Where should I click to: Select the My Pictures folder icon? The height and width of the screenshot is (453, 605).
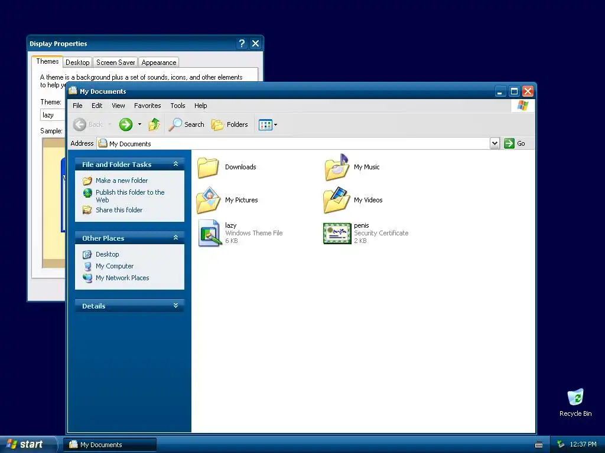point(209,200)
